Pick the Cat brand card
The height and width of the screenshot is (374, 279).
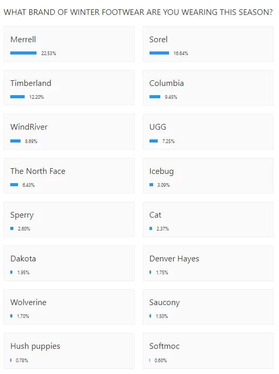click(x=208, y=220)
